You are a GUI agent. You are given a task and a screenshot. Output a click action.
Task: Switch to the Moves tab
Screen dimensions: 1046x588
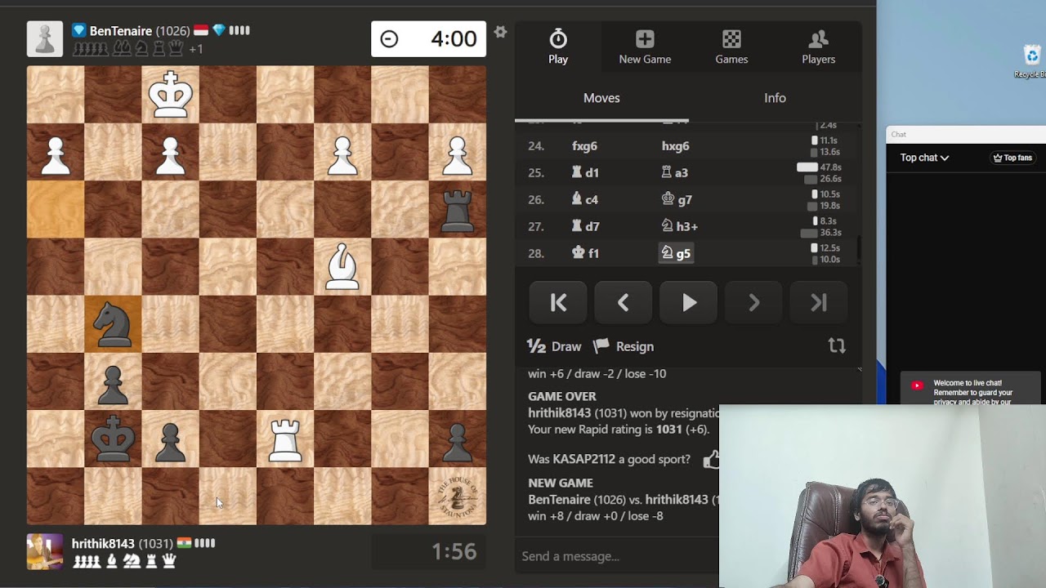coord(601,98)
